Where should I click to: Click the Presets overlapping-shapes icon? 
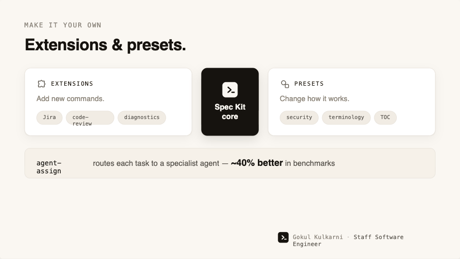285,84
